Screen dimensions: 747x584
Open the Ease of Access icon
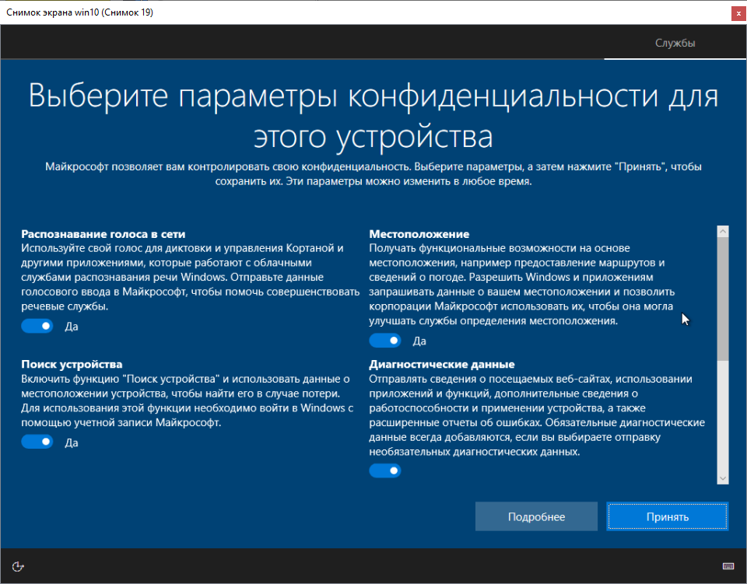[x=18, y=566]
